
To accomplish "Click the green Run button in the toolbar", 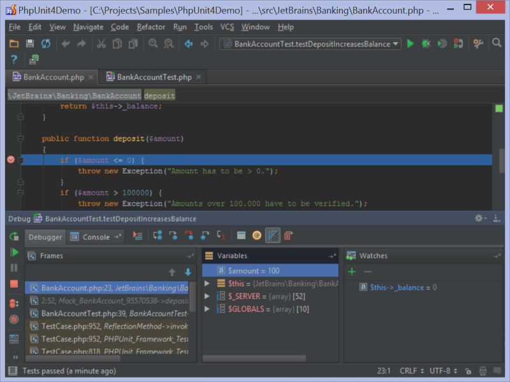I will pos(411,43).
